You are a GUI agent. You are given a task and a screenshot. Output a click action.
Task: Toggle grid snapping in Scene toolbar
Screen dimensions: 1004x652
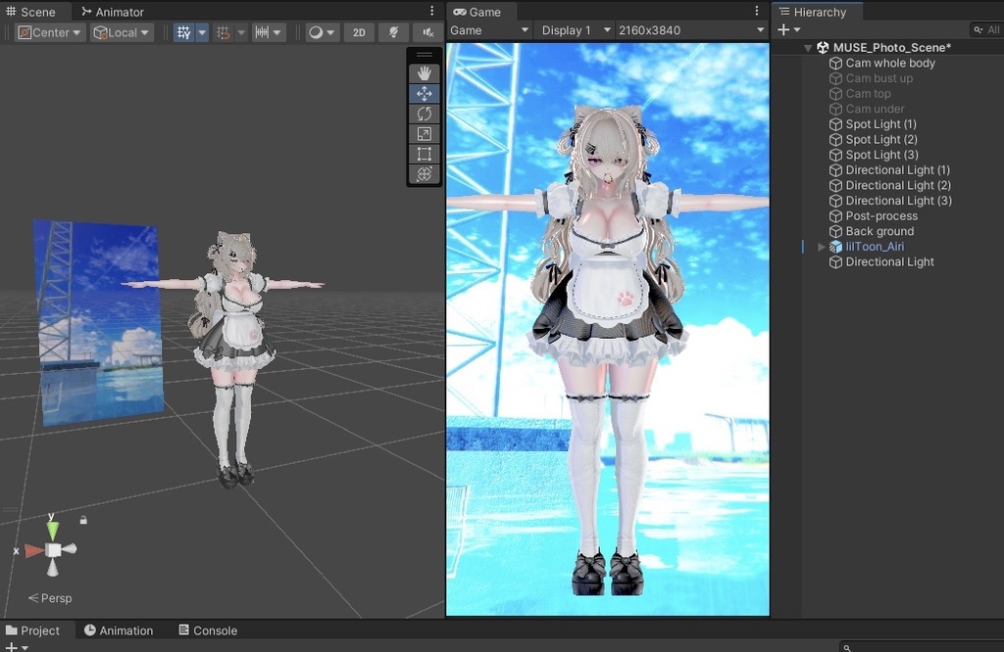coord(223,32)
